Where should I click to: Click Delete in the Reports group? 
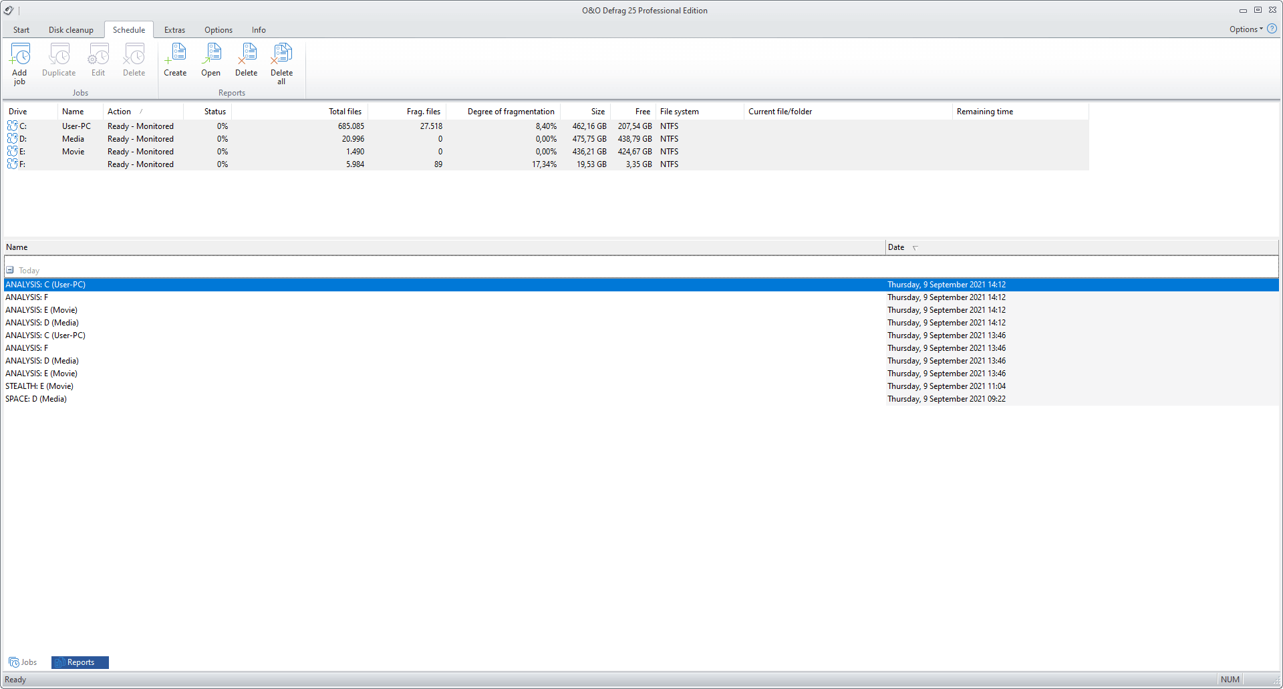(x=246, y=60)
